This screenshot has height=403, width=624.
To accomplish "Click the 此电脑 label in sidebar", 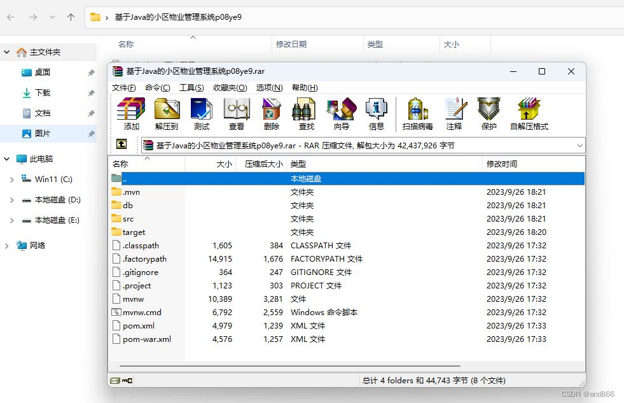I will pos(41,159).
